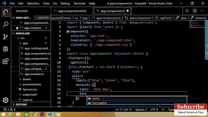Click the code minimap preview
The width and height of the screenshot is (208, 117).
[197, 25]
